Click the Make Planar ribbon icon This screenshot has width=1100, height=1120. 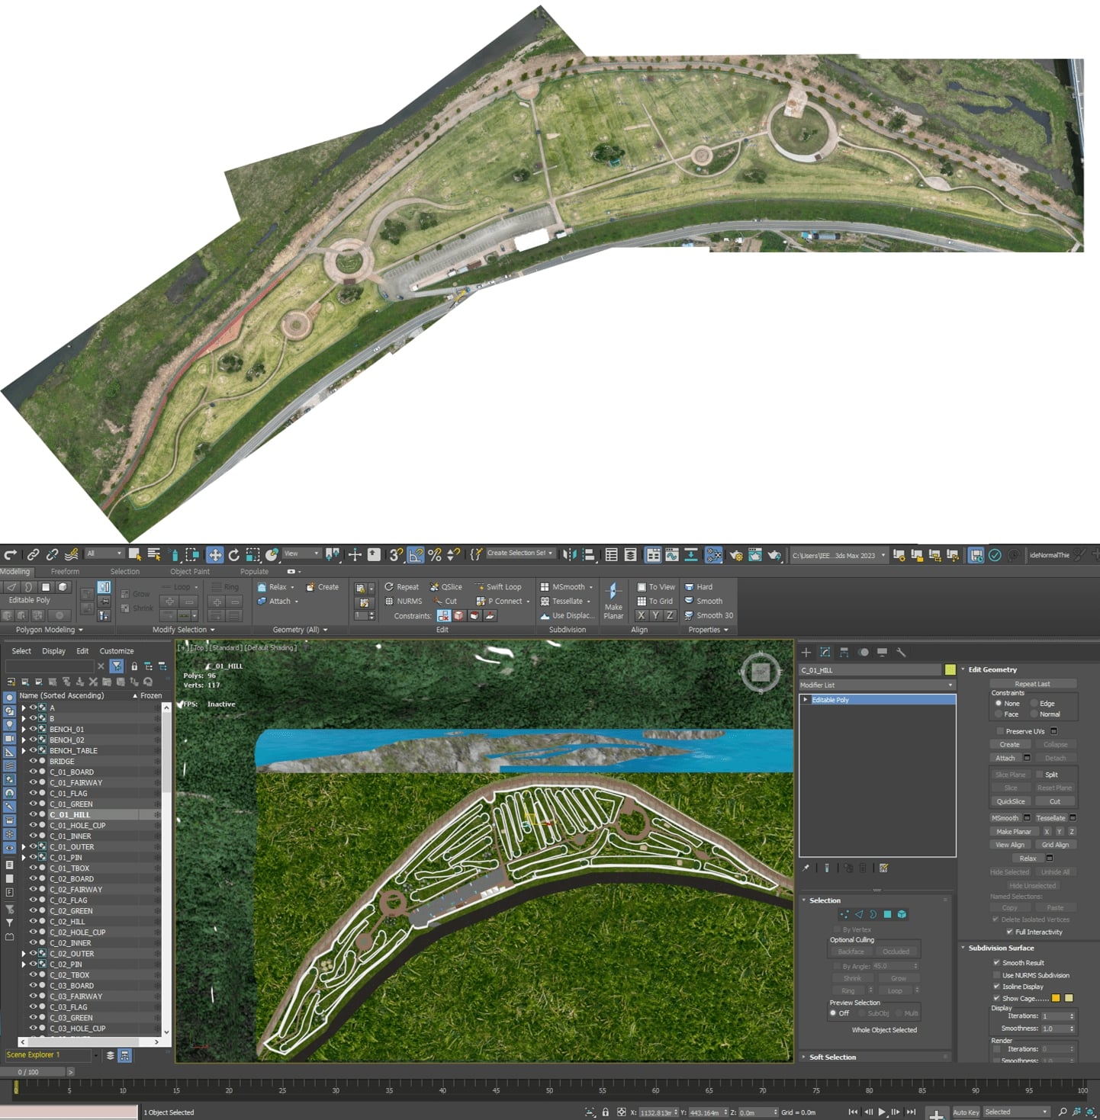point(613,601)
